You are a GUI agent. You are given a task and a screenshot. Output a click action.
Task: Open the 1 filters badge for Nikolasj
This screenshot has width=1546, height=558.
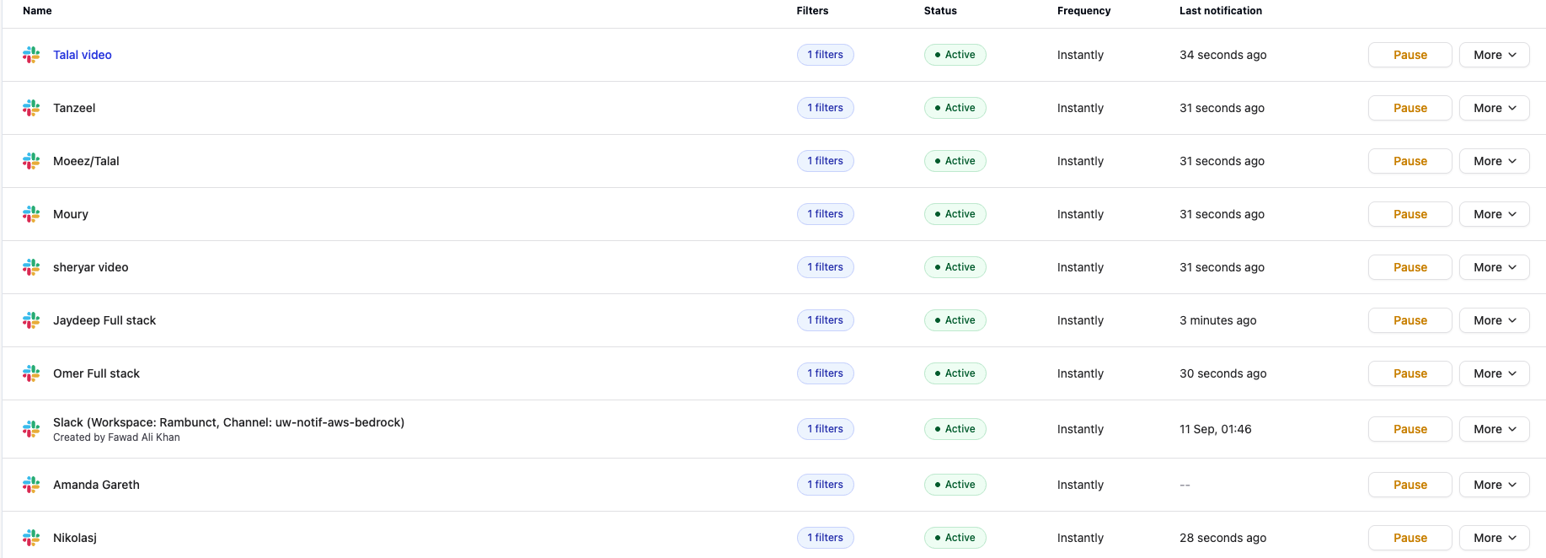(825, 538)
